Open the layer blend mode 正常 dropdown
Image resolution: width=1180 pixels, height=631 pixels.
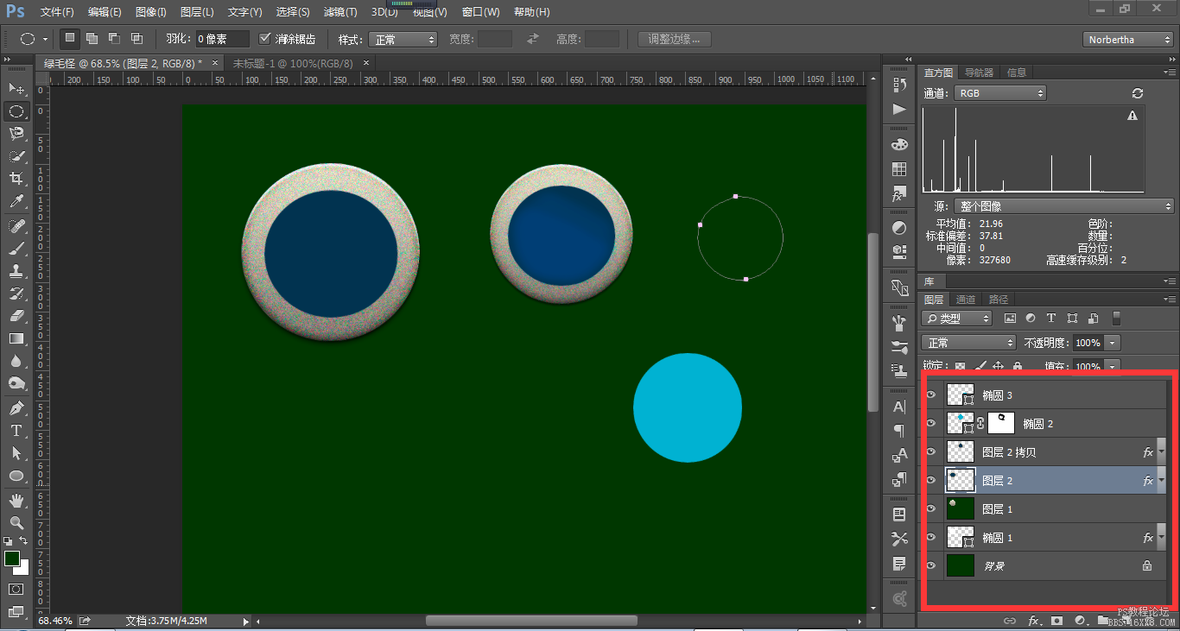pyautogui.click(x=968, y=343)
